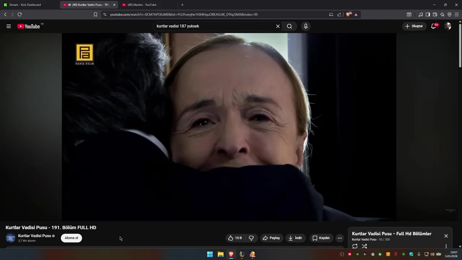Click the youtube.com address bar URL

(184, 14)
